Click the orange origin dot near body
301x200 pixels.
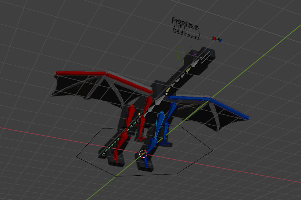pos(139,114)
